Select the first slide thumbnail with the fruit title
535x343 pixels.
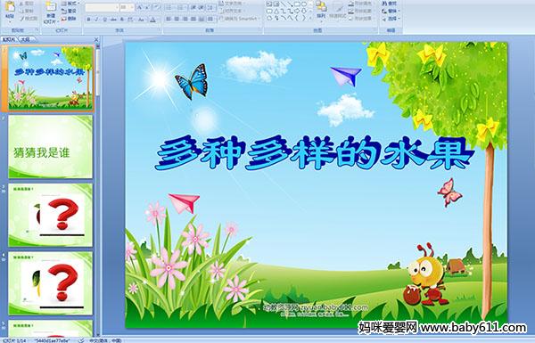click(x=51, y=78)
